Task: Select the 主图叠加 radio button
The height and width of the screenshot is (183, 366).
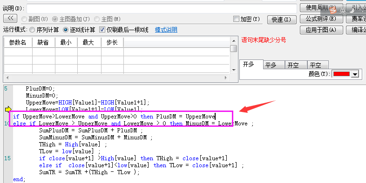Action: tap(55, 19)
